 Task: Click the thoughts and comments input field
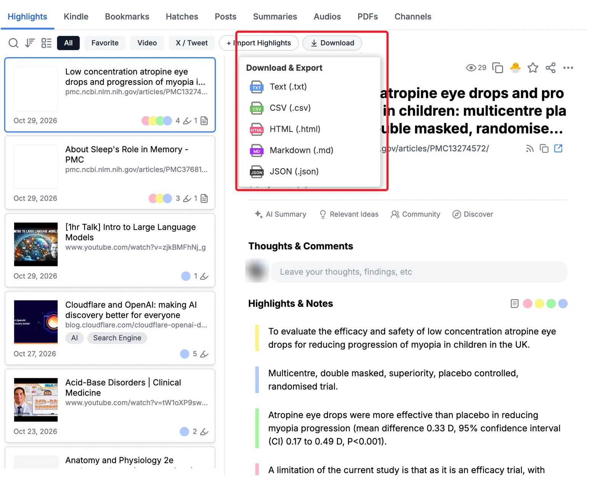419,272
